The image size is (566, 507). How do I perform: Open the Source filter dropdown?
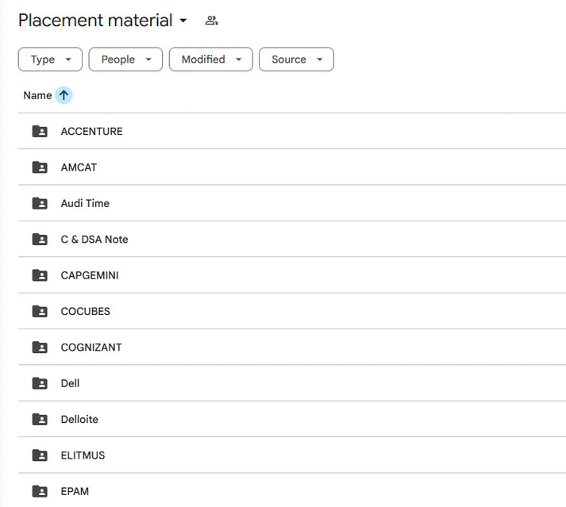[296, 60]
